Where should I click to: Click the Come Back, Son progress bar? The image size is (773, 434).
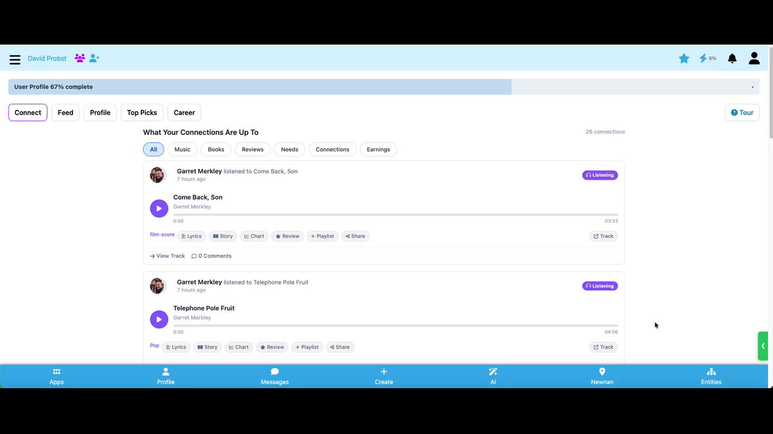(x=396, y=215)
